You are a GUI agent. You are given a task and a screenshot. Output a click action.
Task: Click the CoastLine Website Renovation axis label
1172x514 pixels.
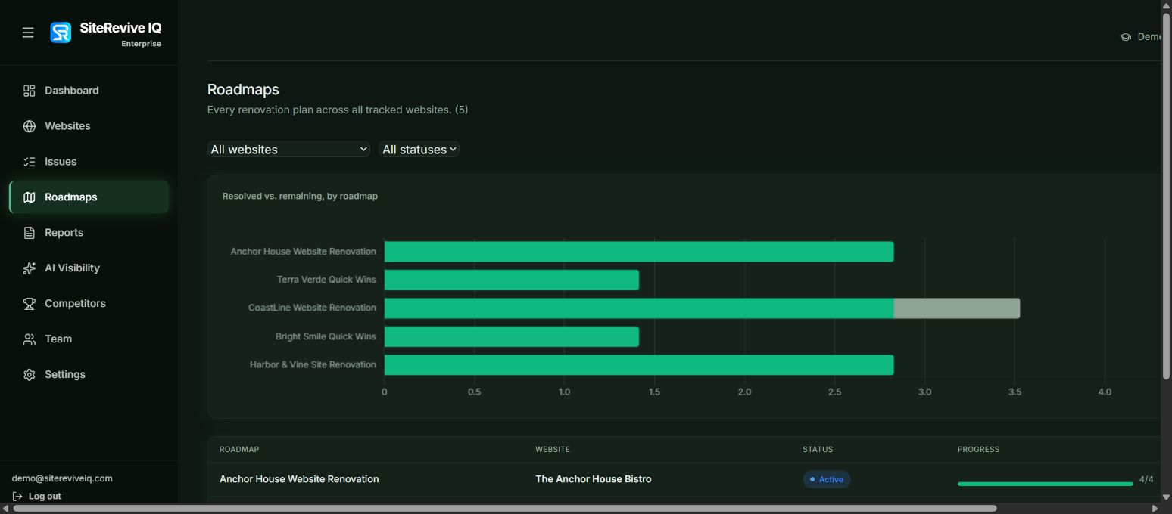click(312, 308)
